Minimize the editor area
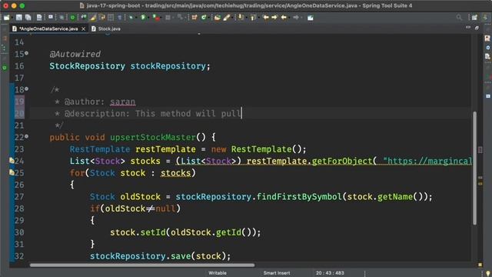 (468, 28)
